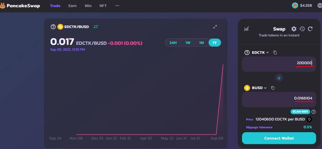Open the Win menu
The width and height of the screenshot is (322, 149).
point(88,6)
